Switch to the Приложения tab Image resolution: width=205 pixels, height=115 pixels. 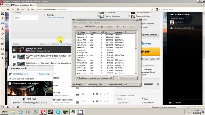[x=78, y=27]
